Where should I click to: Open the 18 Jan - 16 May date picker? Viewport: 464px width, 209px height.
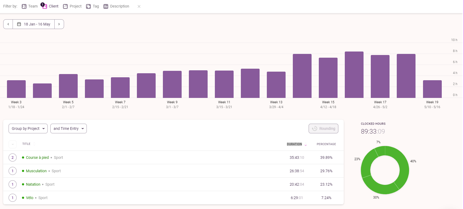[34, 24]
